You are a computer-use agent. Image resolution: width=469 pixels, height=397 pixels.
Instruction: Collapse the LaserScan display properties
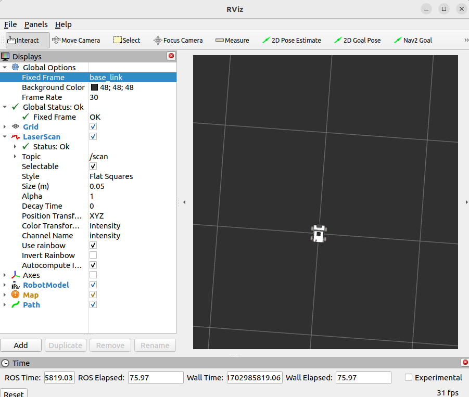click(x=5, y=136)
